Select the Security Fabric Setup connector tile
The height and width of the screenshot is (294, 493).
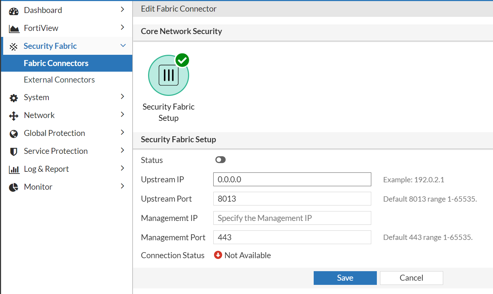coord(168,75)
